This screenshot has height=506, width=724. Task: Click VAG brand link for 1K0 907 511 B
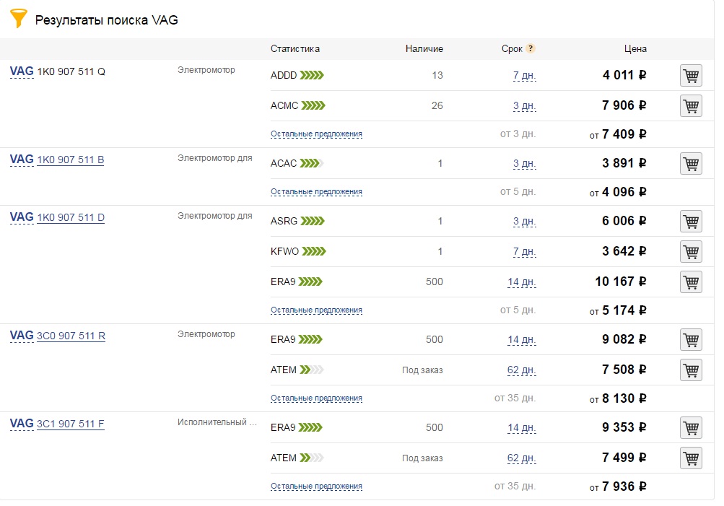(x=22, y=160)
